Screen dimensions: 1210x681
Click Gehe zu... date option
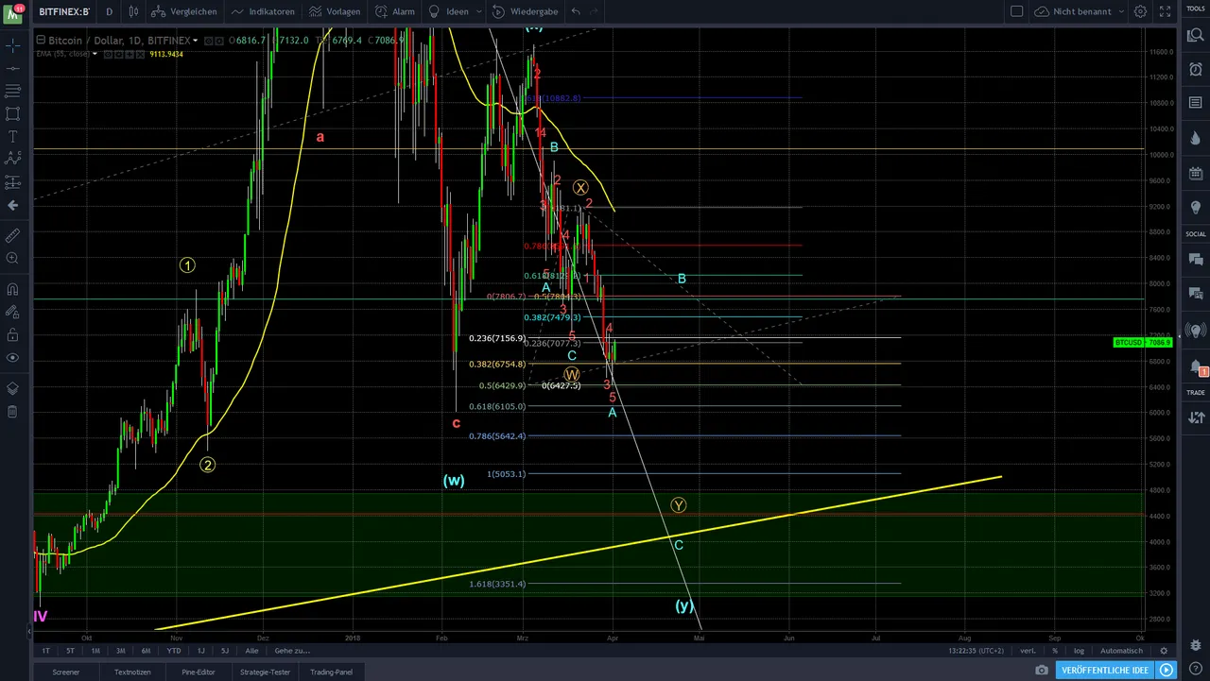click(x=292, y=651)
